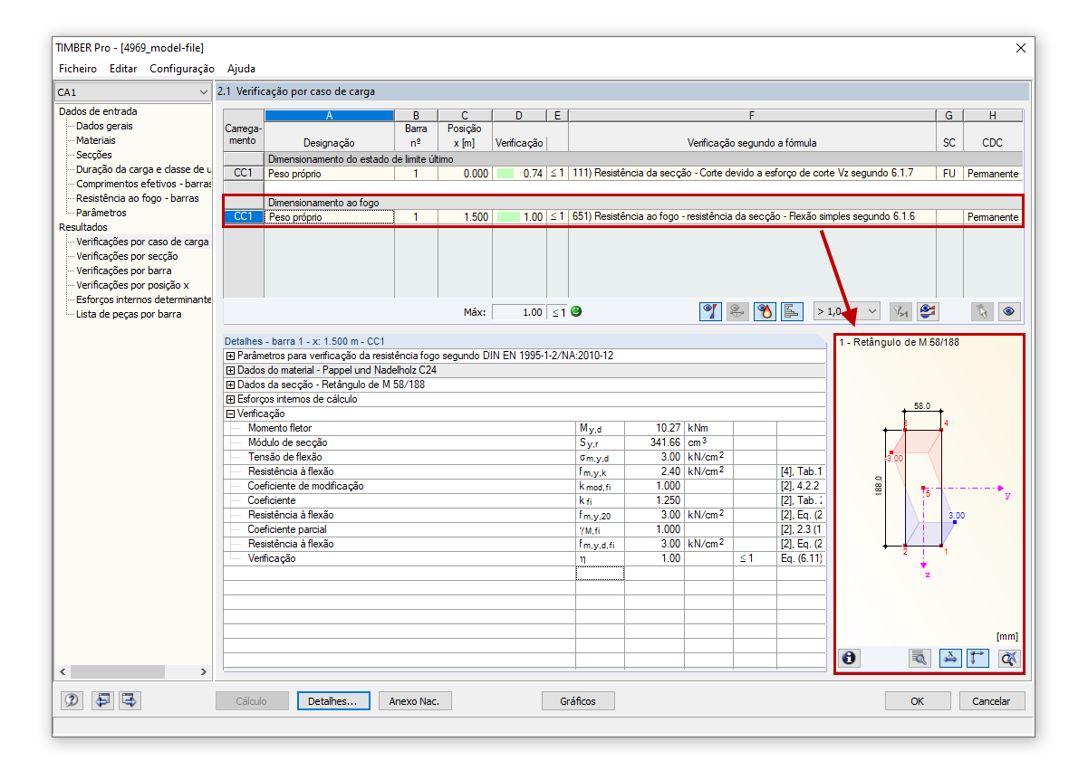The width and height of the screenshot is (1088, 770).
Task: Open the cross-section info button
Action: 849,658
